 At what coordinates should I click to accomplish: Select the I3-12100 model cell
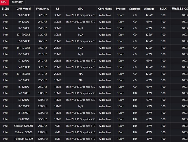24,100
